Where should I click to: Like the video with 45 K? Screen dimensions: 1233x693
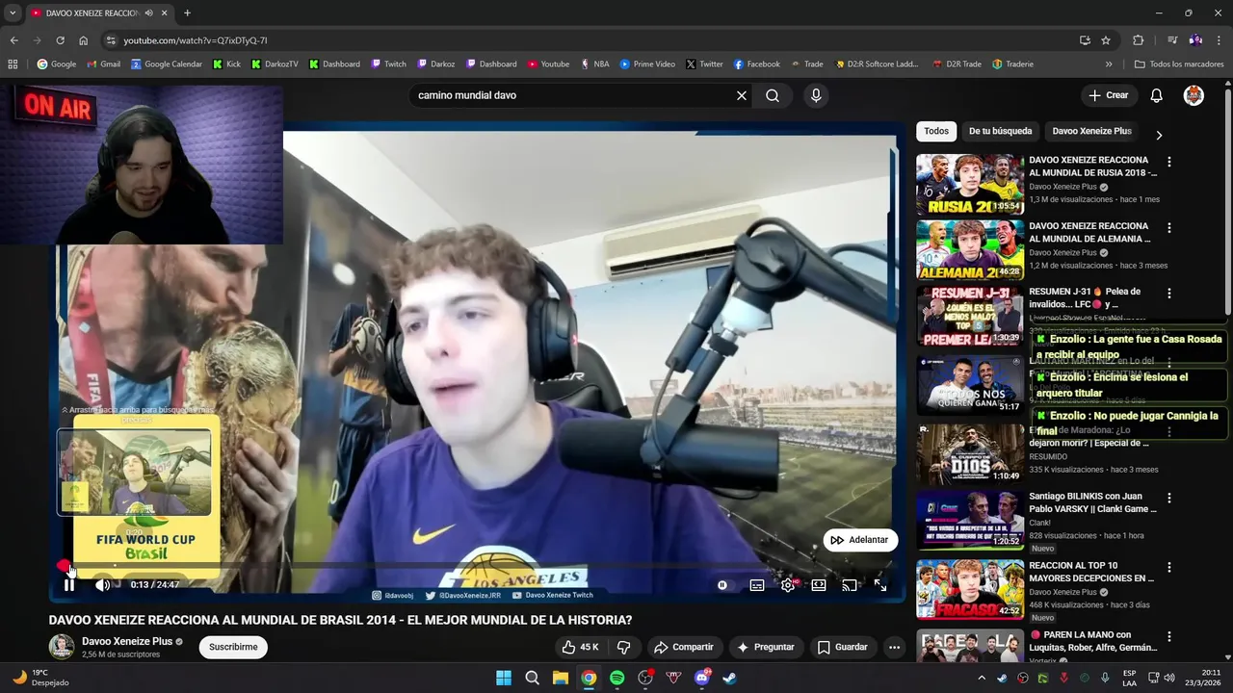[x=580, y=647]
